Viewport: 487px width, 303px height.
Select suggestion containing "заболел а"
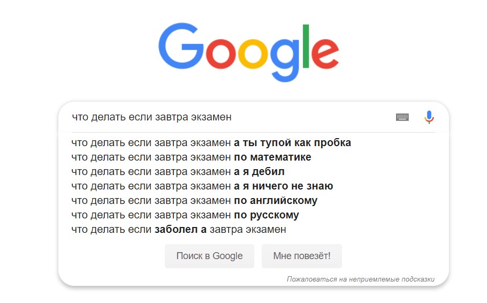pos(179,230)
